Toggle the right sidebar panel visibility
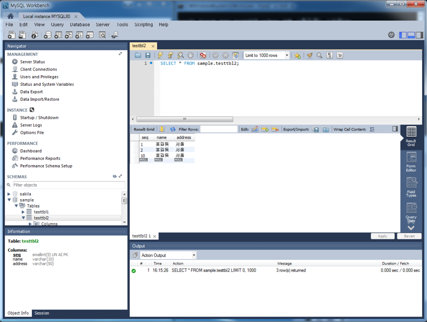Image resolution: width=427 pixels, height=322 pixels. pyautogui.click(x=419, y=35)
